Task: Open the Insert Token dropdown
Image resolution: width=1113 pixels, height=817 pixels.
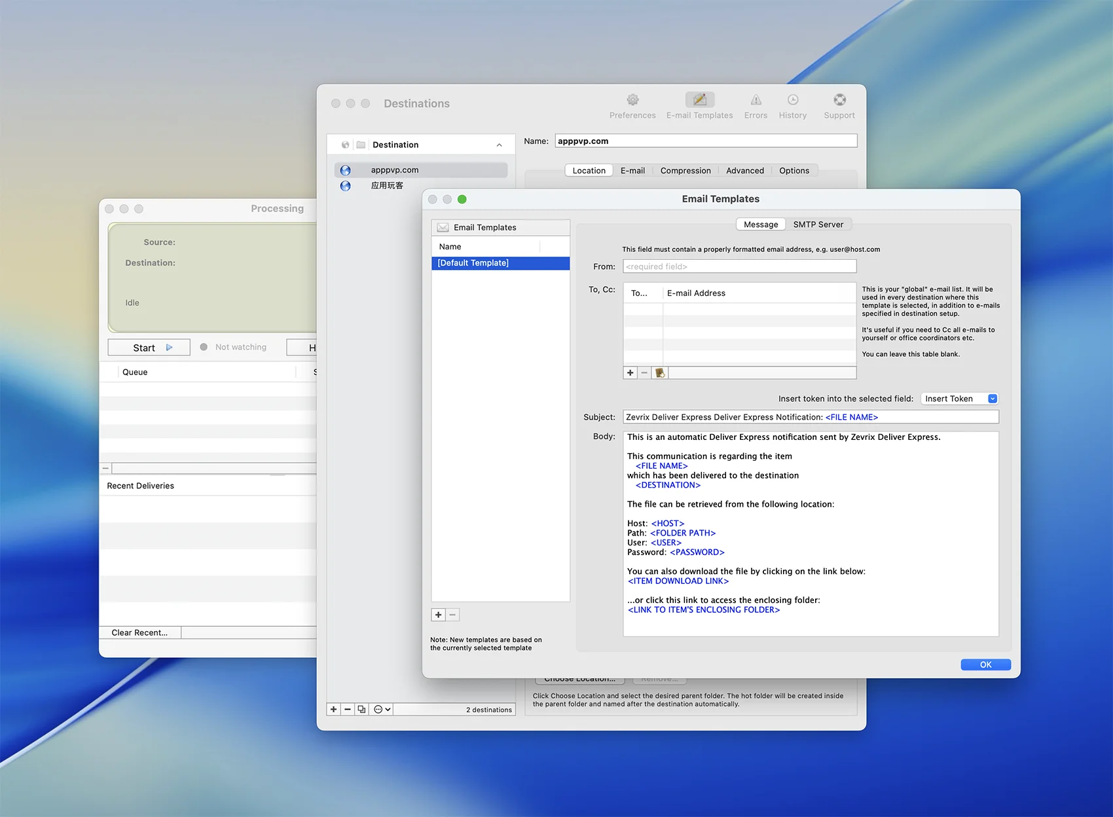Action: coord(958,399)
